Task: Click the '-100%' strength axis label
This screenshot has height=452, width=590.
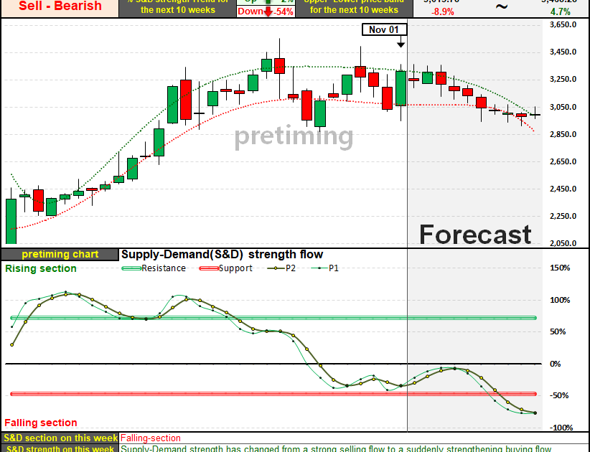Action: coord(561,428)
